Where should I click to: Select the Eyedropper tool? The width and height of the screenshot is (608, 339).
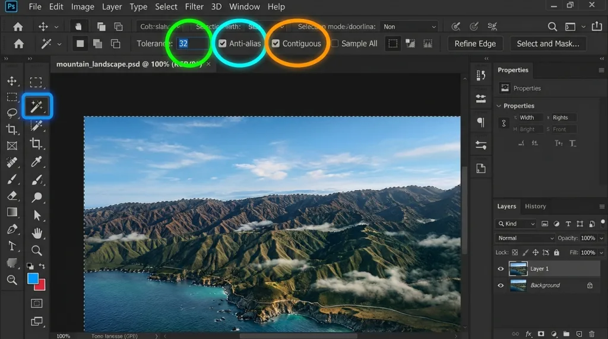[36, 161]
